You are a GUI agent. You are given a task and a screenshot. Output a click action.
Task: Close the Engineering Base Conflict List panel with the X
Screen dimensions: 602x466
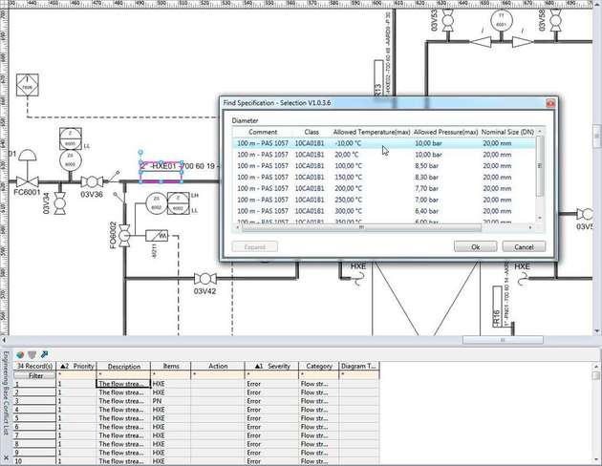click(6, 457)
